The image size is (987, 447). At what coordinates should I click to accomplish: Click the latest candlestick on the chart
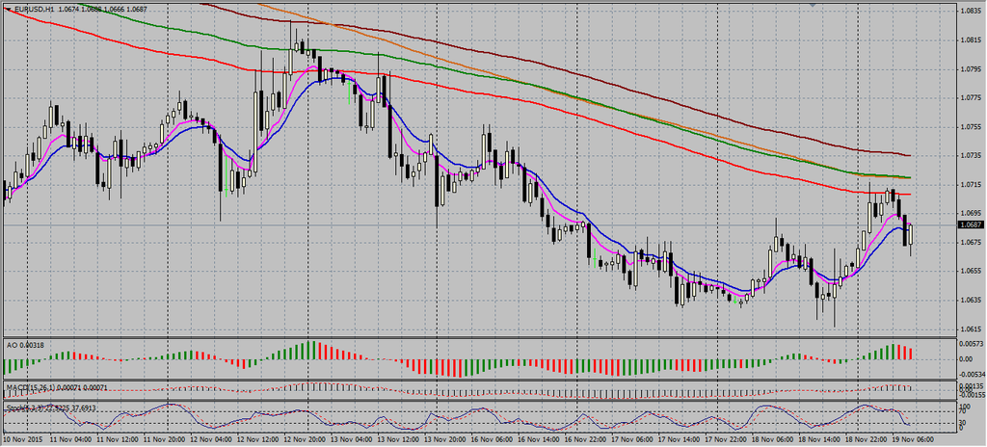click(x=911, y=235)
